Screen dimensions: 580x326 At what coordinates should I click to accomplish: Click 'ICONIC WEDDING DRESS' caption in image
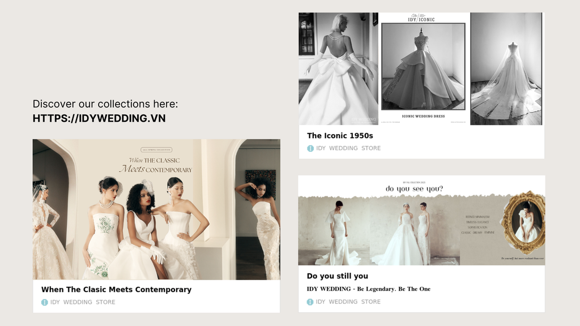[x=423, y=116]
